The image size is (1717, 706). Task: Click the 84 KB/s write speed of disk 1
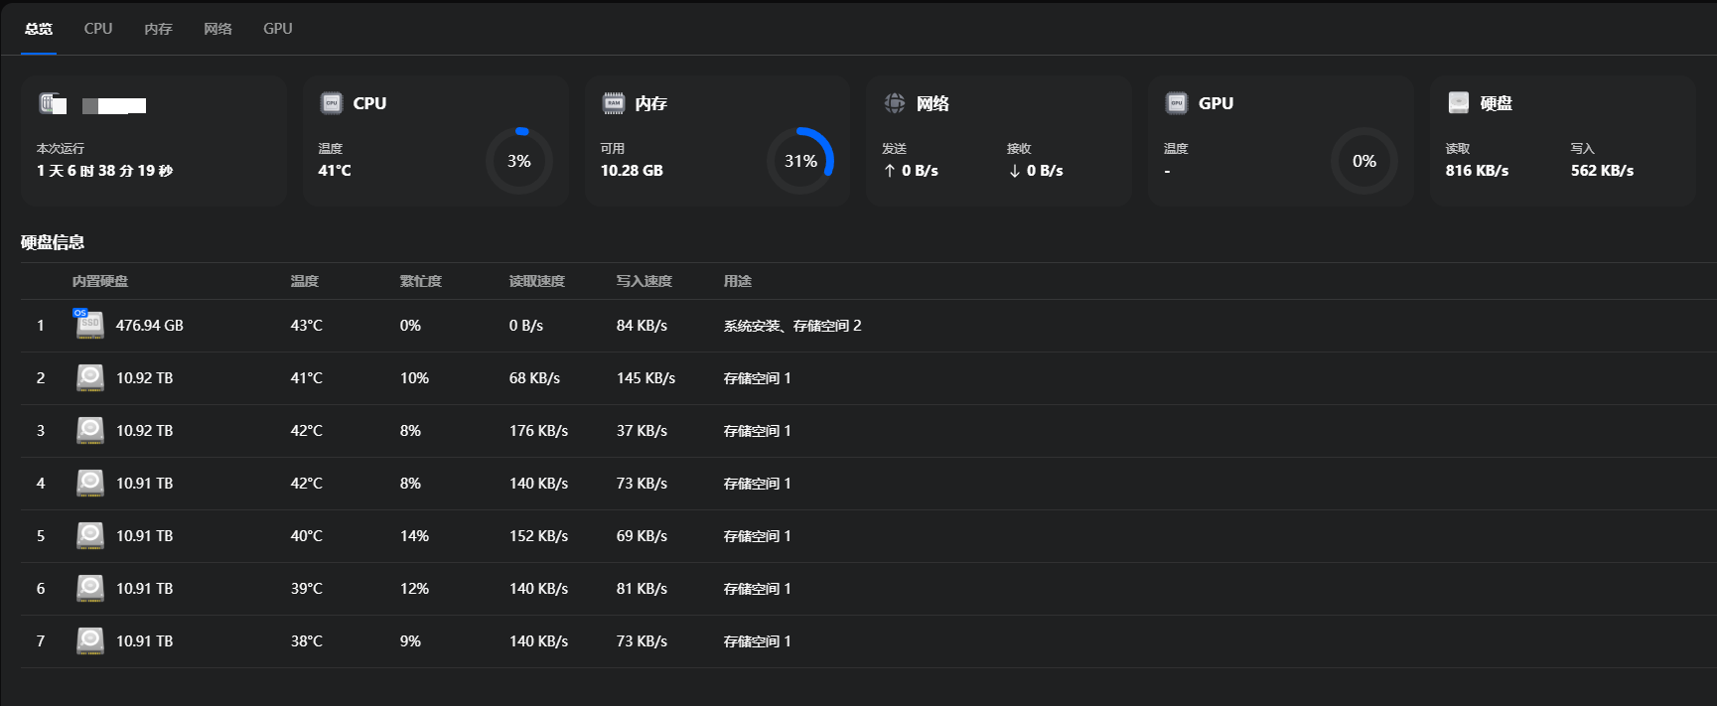pos(643,326)
